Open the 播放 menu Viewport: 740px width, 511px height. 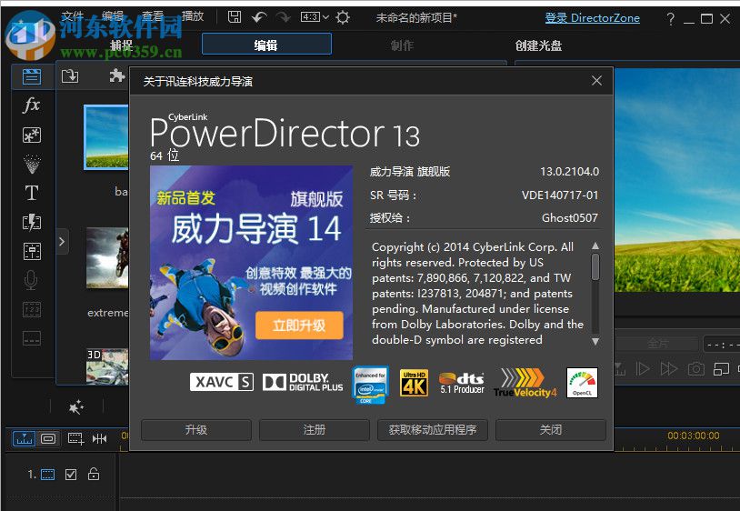193,16
